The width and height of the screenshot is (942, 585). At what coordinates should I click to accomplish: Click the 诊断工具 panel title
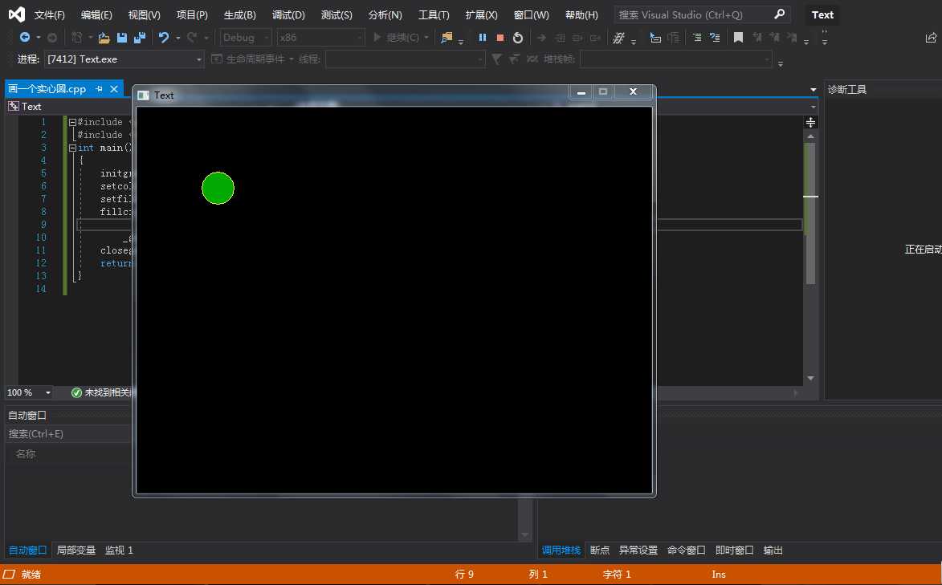(847, 90)
